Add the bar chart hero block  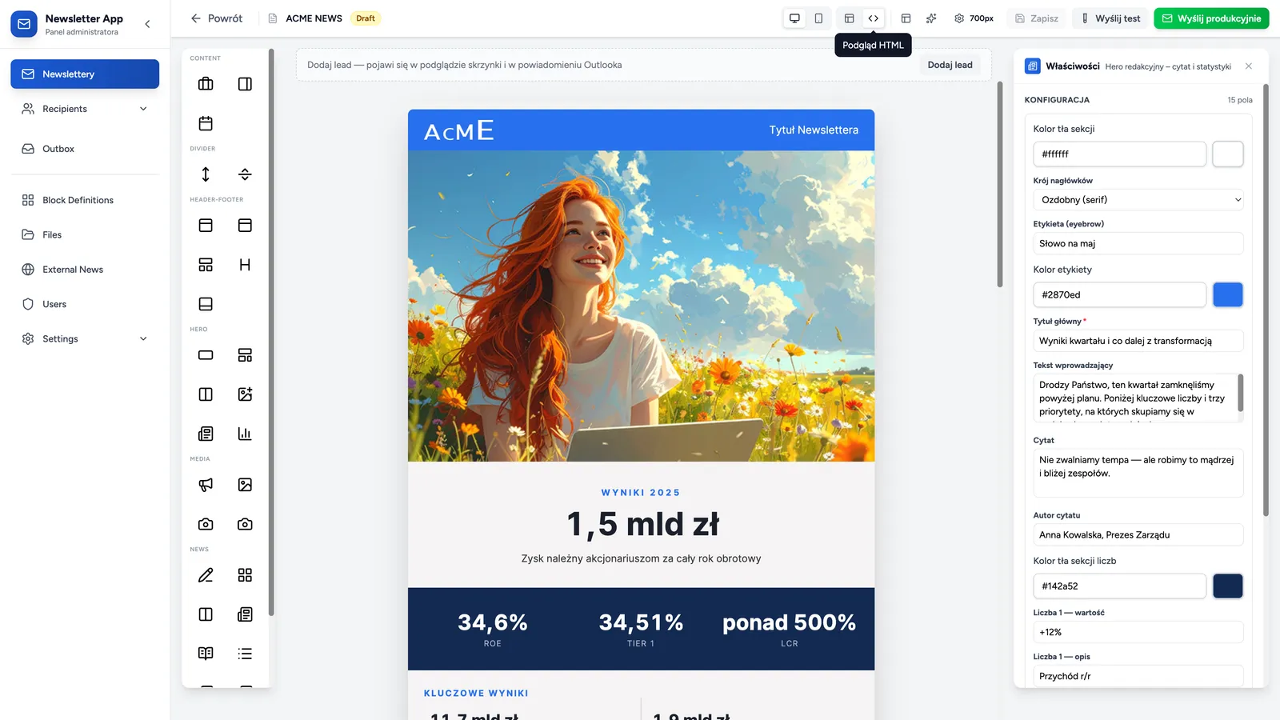(245, 434)
